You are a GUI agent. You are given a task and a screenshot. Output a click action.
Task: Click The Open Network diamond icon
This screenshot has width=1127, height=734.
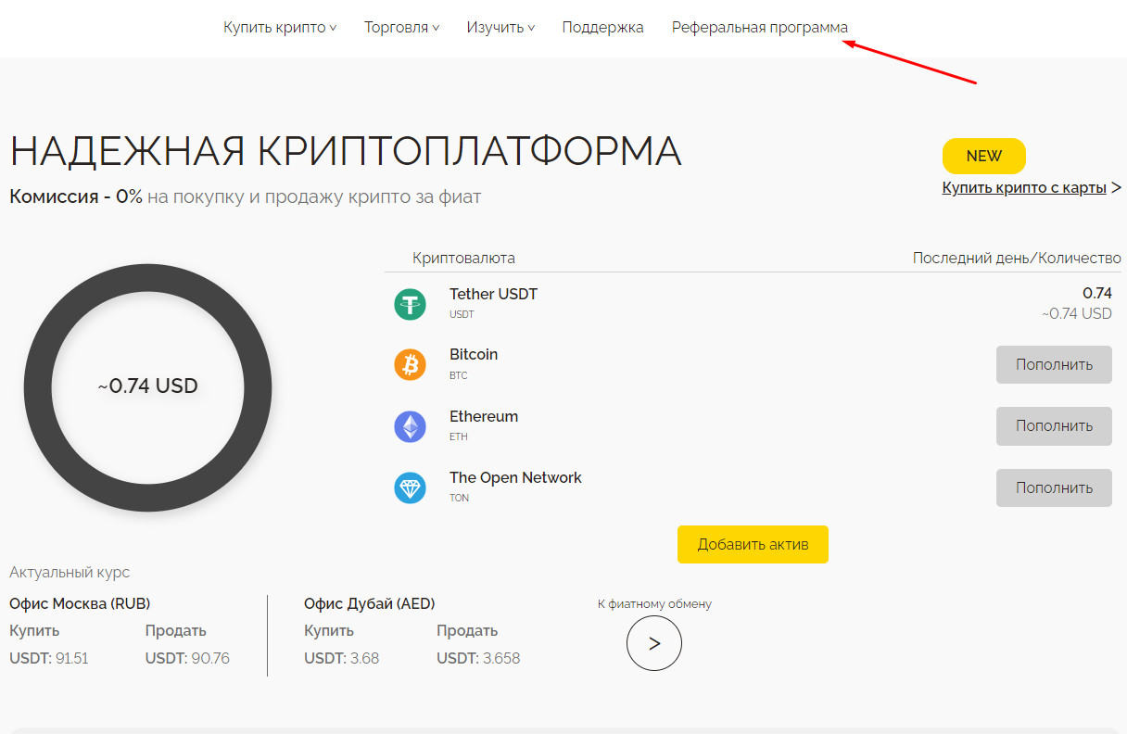click(x=410, y=487)
